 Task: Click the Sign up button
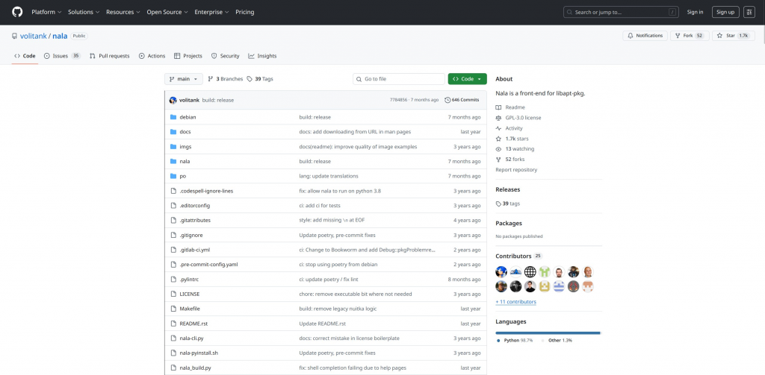725,12
